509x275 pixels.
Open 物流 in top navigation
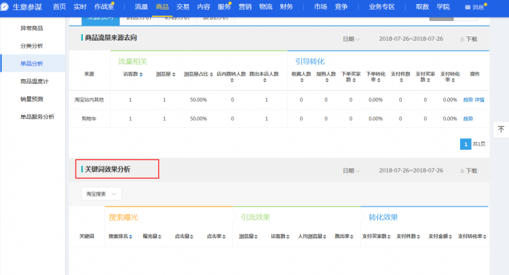click(266, 7)
